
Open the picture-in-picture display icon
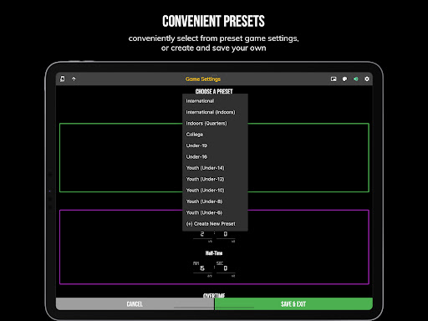(334, 79)
